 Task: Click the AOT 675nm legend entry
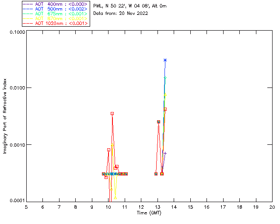[55, 14]
